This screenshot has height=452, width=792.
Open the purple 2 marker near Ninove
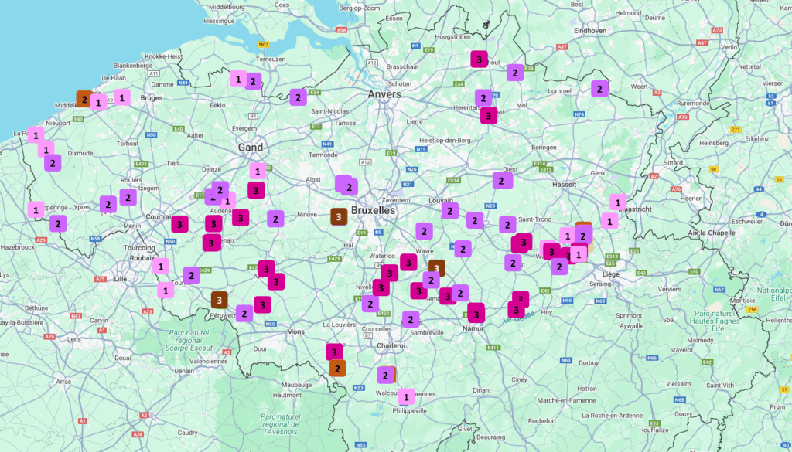(x=275, y=219)
